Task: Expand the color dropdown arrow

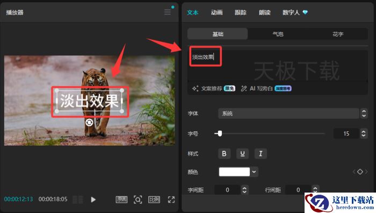Action: [254, 172]
